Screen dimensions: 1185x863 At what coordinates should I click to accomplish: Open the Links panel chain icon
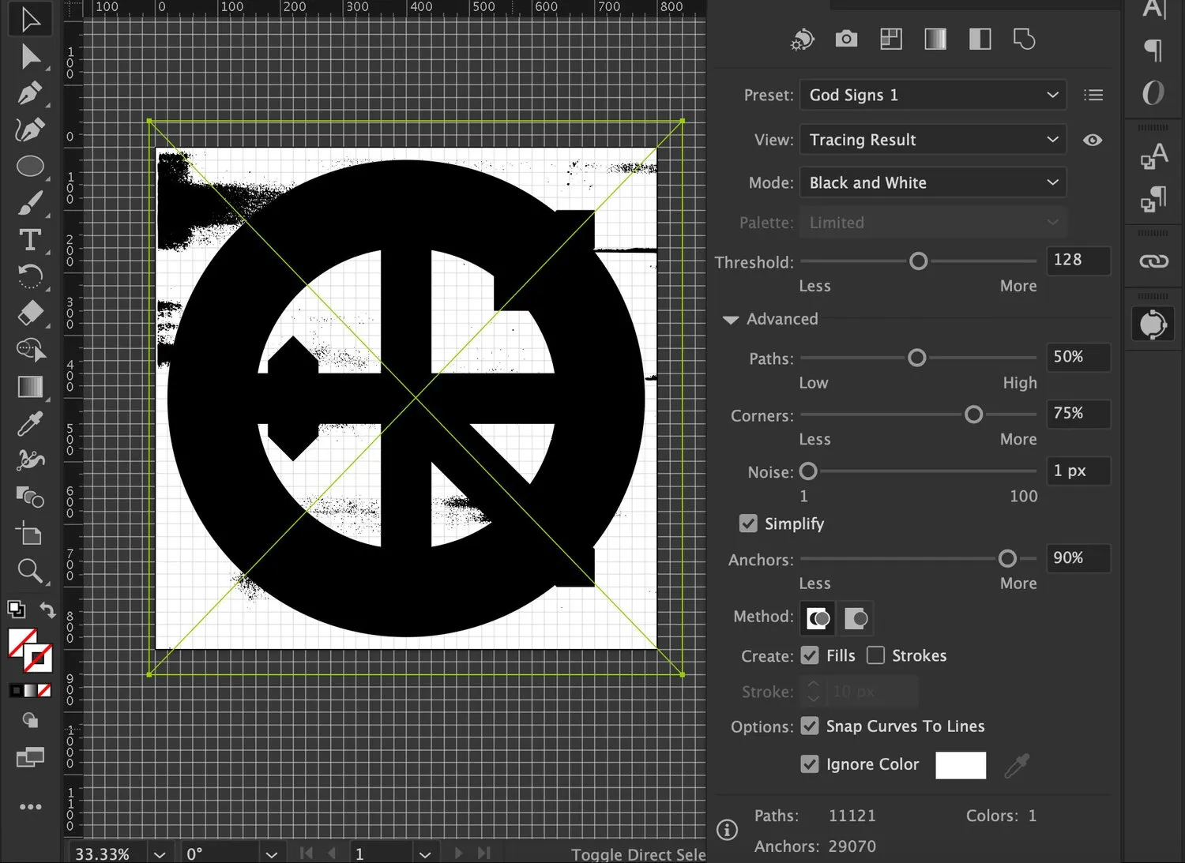pos(1153,261)
